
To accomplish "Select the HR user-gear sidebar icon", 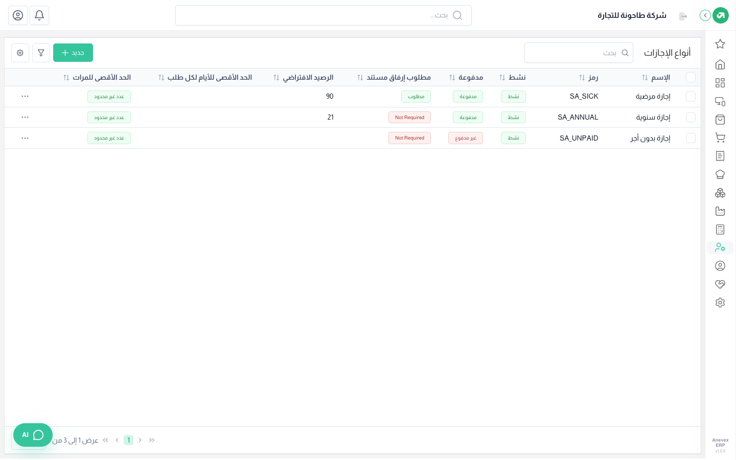I will tap(720, 247).
